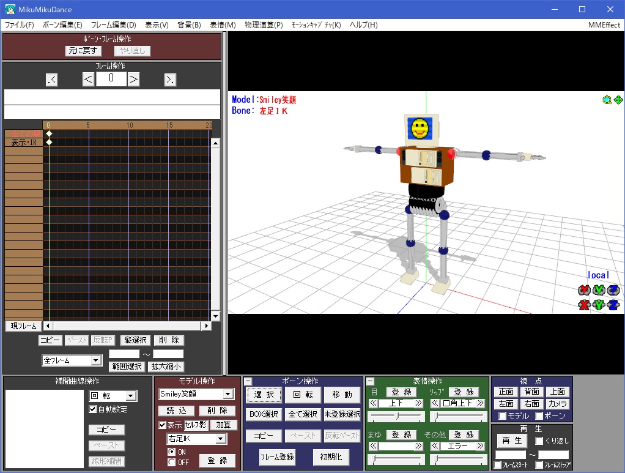Click the green camera pan crosshair icon

(x=618, y=100)
